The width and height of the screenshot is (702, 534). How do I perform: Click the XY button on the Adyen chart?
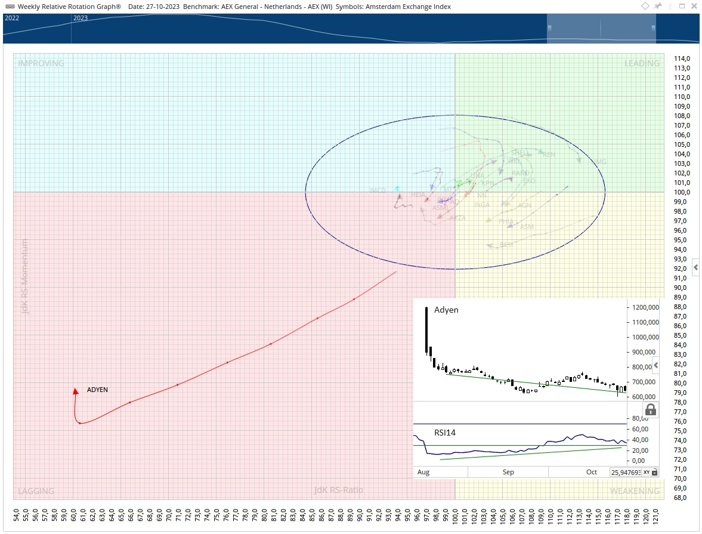[x=646, y=472]
